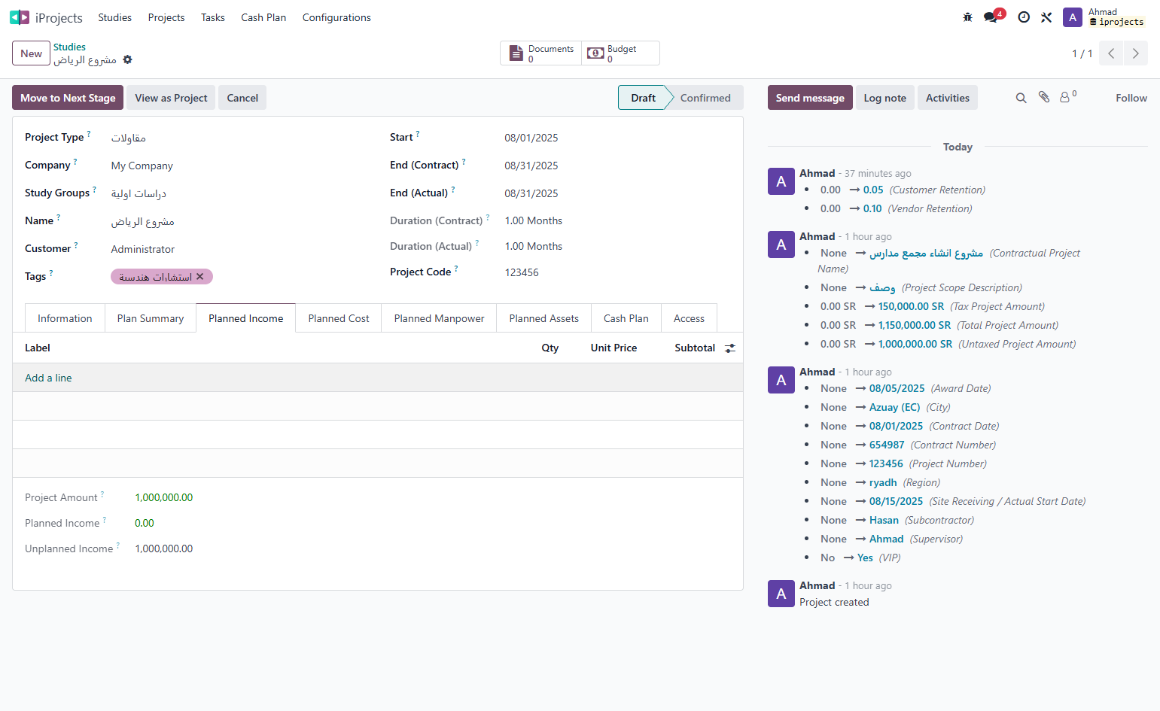Open the conversations messages icon
Image resolution: width=1160 pixels, height=711 pixels.
(991, 17)
